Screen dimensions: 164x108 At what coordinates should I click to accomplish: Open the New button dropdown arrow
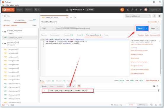pos(13,10)
